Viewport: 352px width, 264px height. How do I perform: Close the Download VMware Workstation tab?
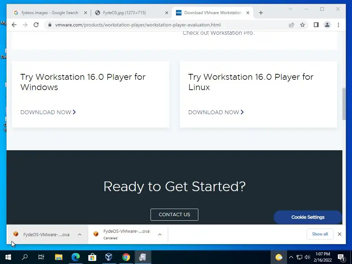tap(248, 13)
